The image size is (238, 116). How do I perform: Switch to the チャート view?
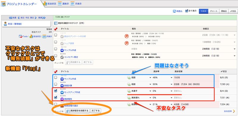point(214,11)
